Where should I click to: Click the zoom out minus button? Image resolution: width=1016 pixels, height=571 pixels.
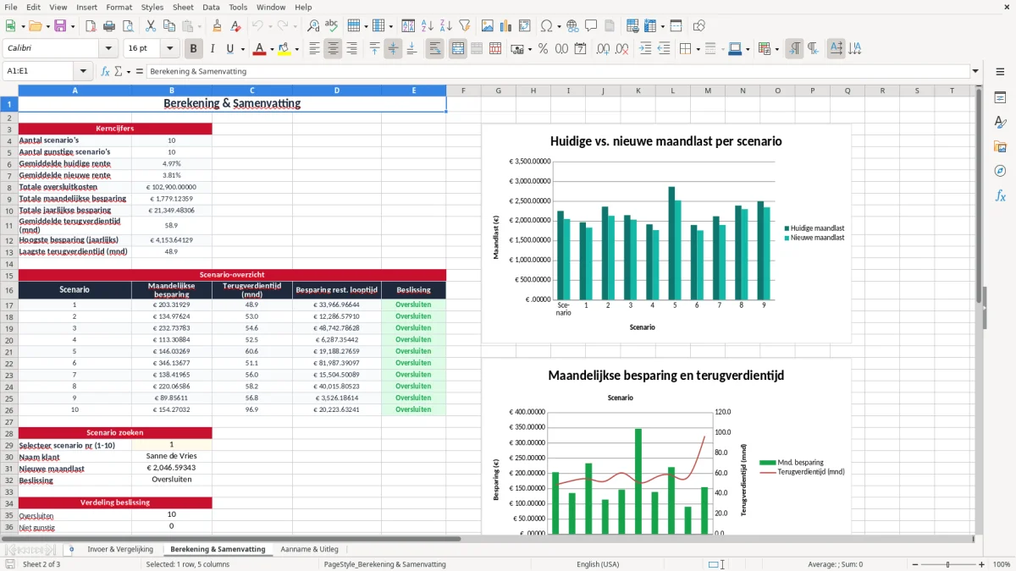click(914, 564)
